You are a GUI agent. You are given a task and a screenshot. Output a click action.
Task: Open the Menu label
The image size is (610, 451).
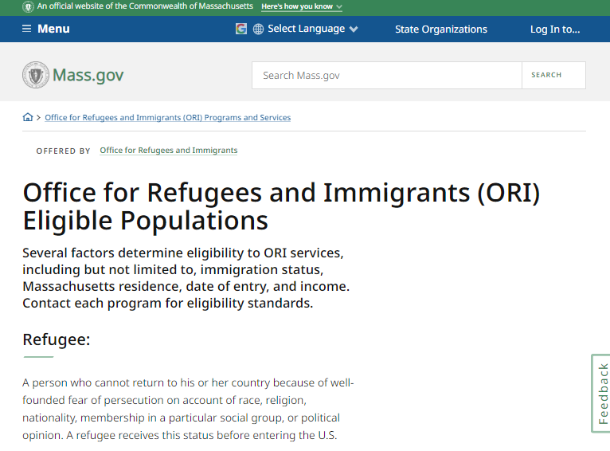click(53, 29)
